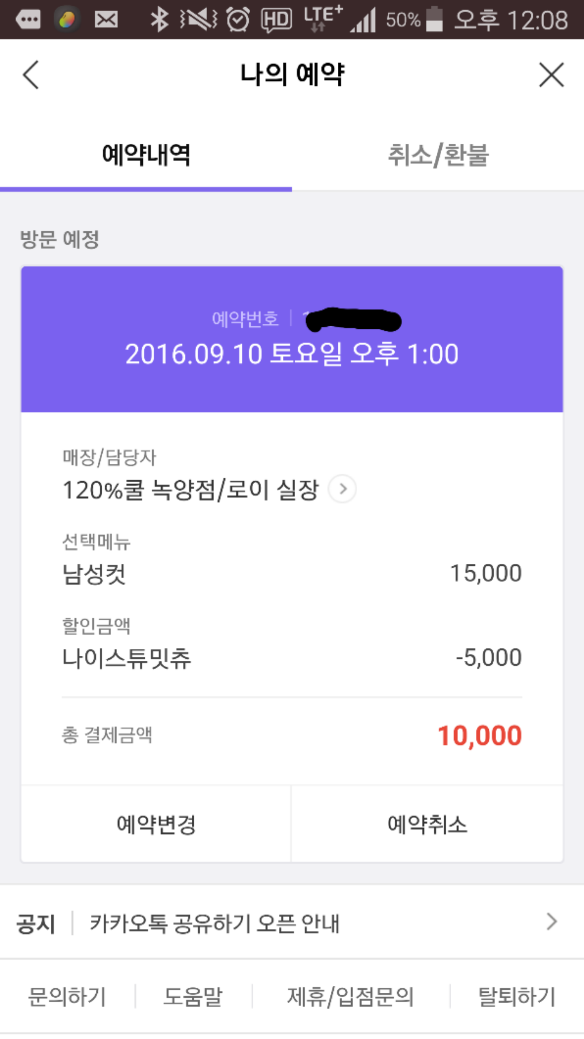
Task: Expand the 공지 notice arrow
Action: 551,922
